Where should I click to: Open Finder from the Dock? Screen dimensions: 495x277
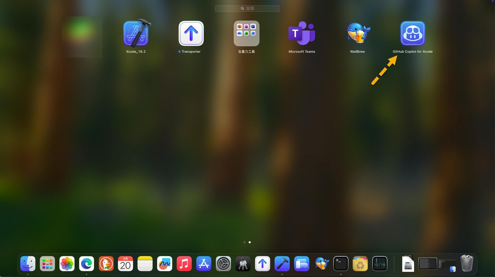point(28,264)
